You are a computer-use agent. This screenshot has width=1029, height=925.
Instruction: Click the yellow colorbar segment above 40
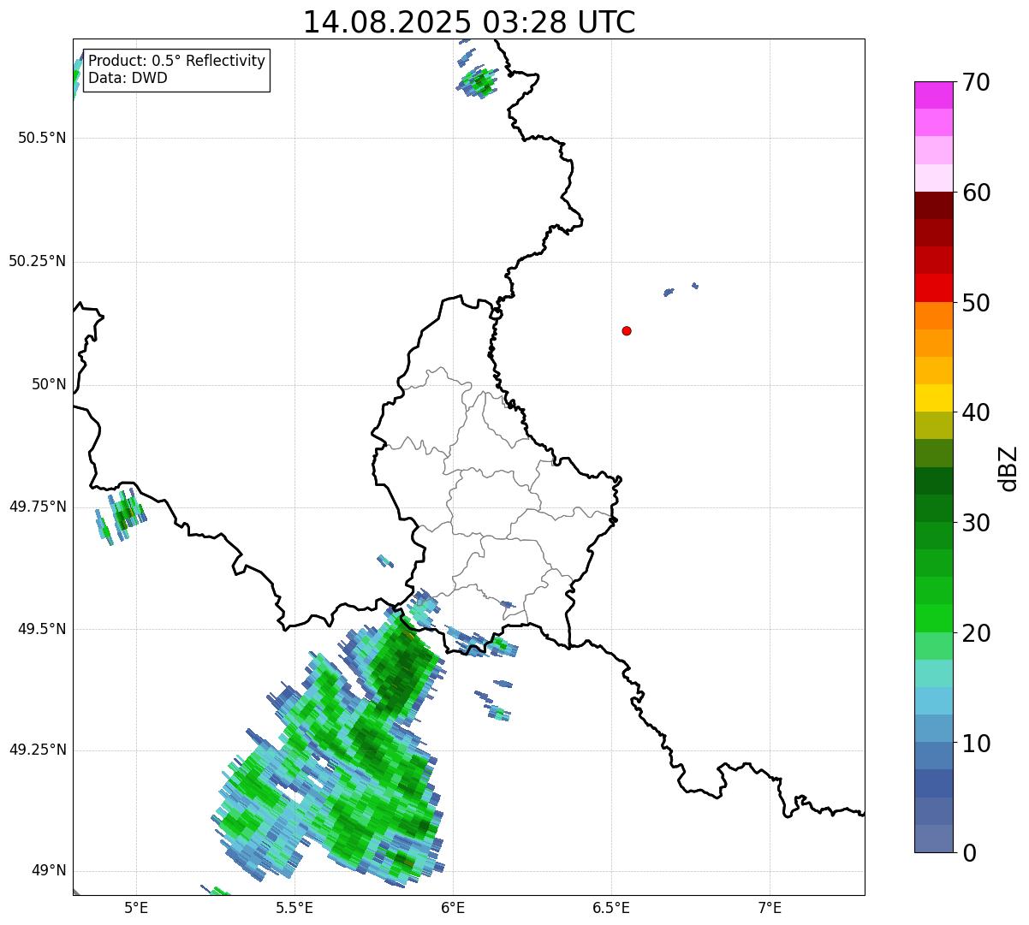tap(933, 398)
